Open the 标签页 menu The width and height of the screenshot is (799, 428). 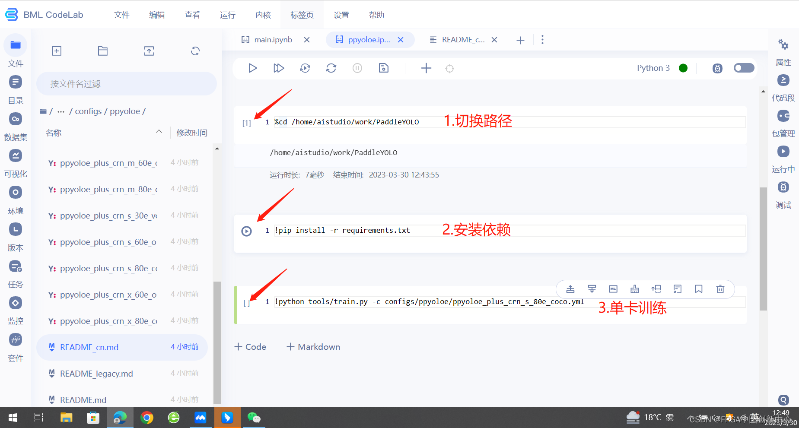pos(302,15)
